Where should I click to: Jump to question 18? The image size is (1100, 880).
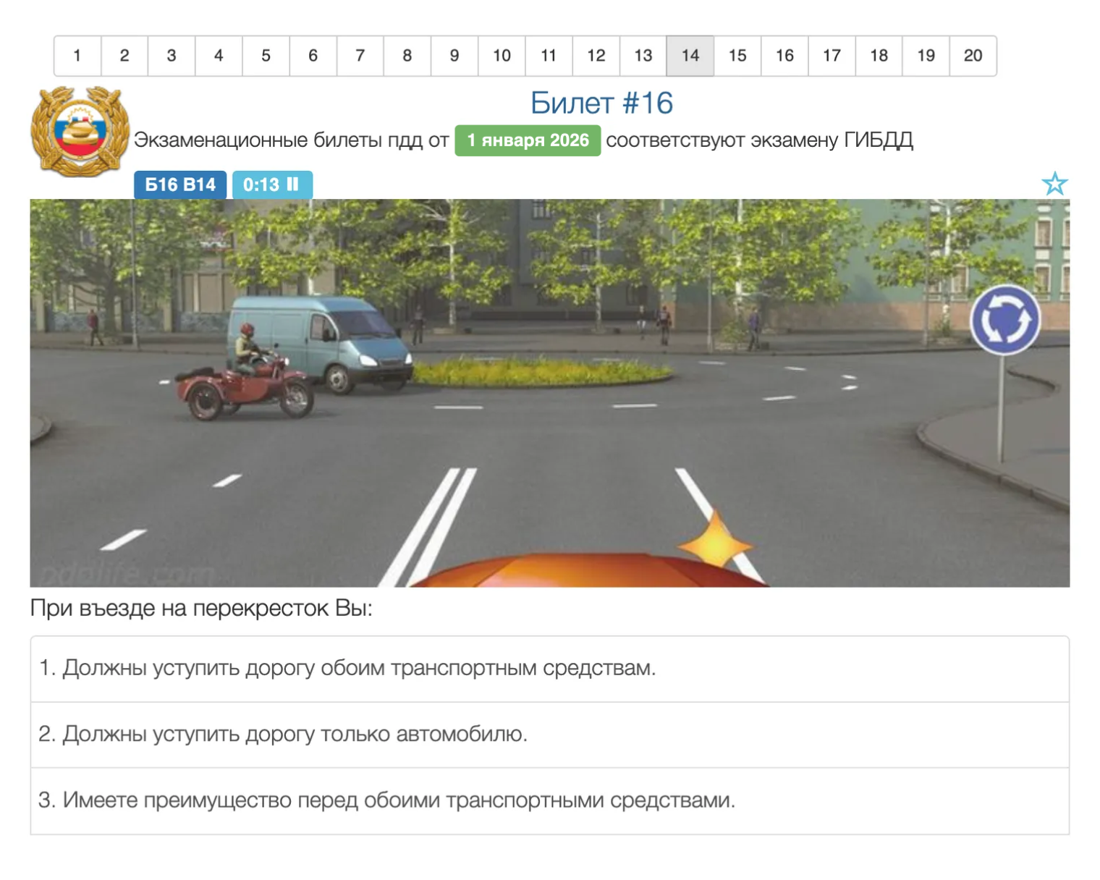coord(879,55)
